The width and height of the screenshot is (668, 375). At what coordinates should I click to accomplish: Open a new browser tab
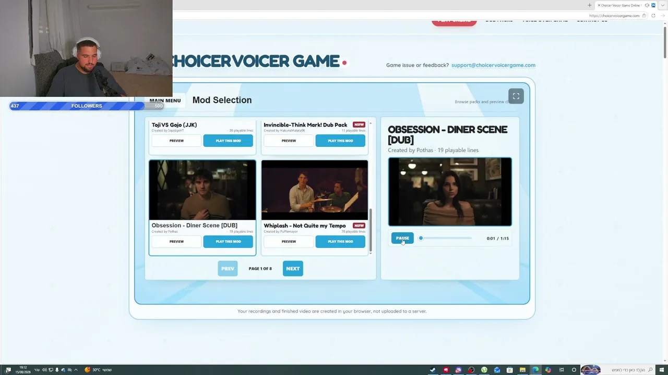click(x=590, y=5)
